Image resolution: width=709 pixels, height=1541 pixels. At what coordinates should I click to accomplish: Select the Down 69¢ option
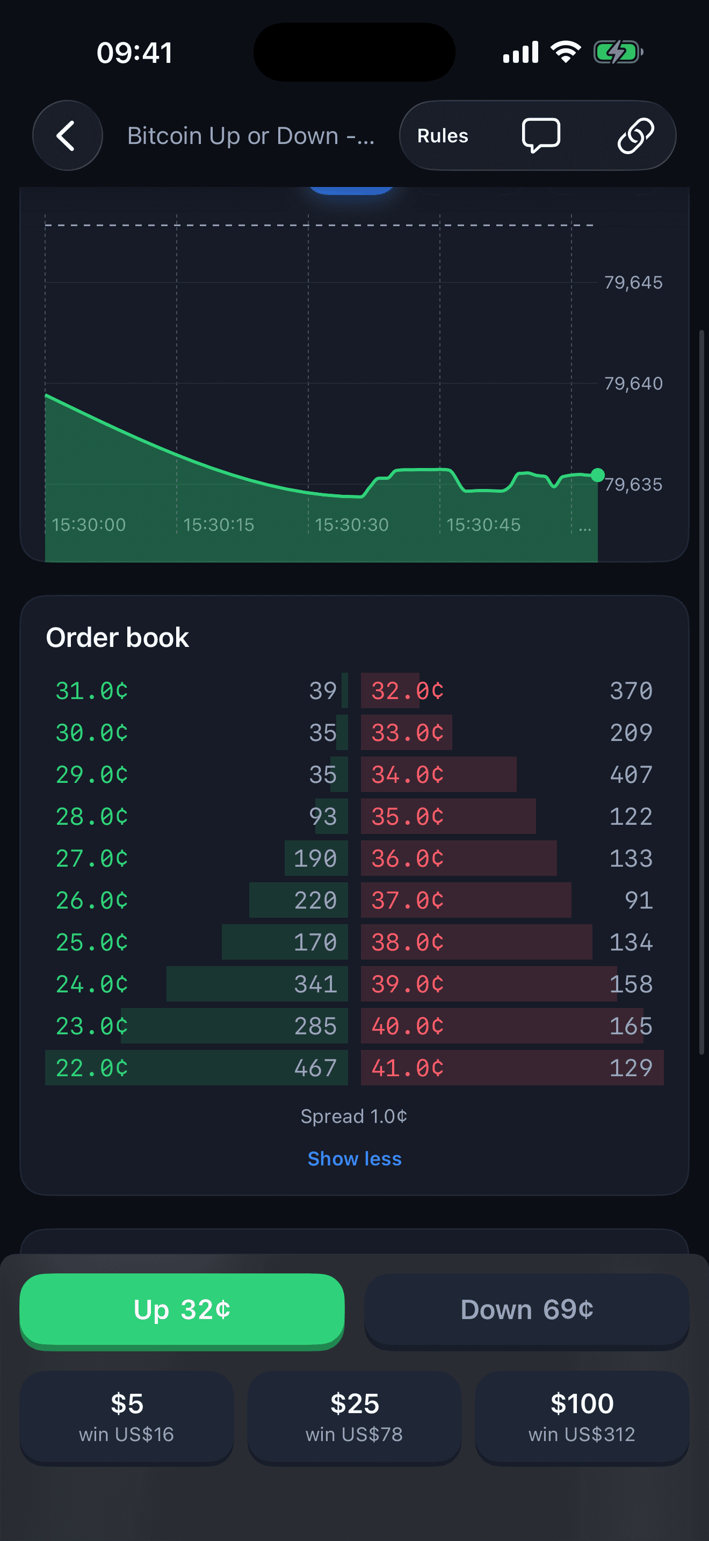point(527,1310)
